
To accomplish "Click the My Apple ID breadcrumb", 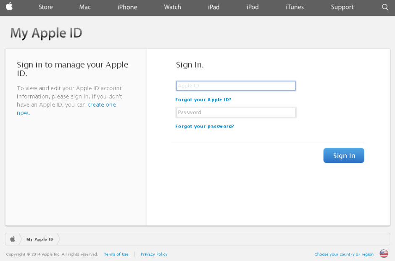I will [40, 239].
